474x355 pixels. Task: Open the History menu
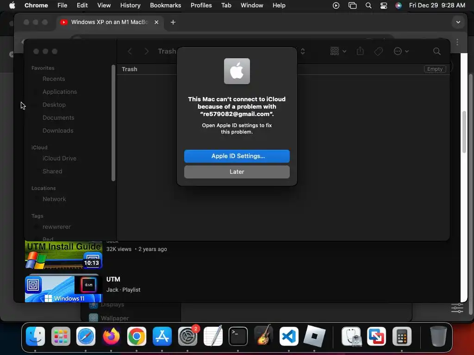point(130,5)
